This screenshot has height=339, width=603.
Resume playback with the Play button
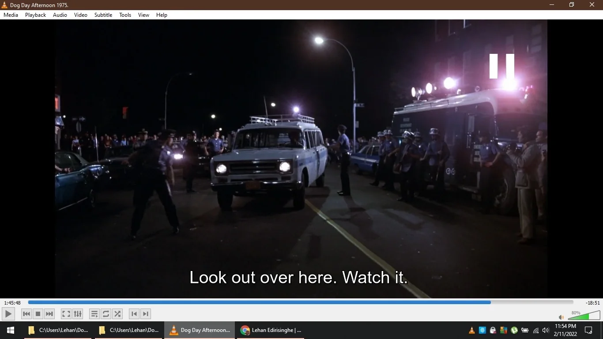pos(8,314)
